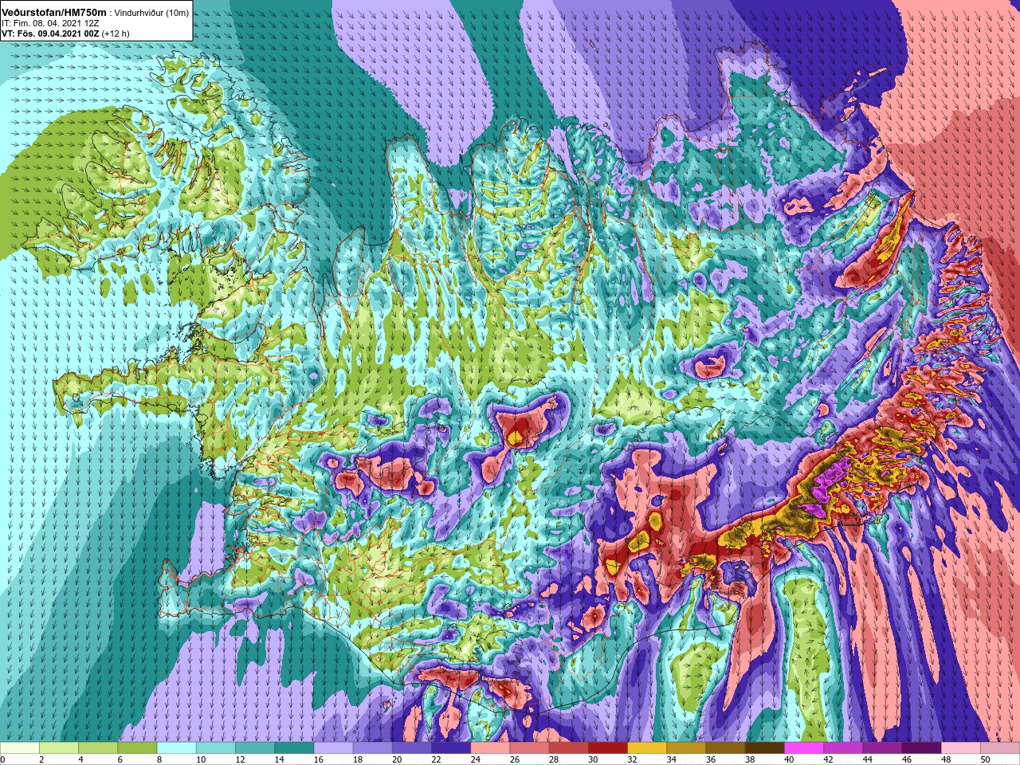Pick the legend swatch between 18 and 20
Screen dimensions: 1020x765
coord(372,748)
